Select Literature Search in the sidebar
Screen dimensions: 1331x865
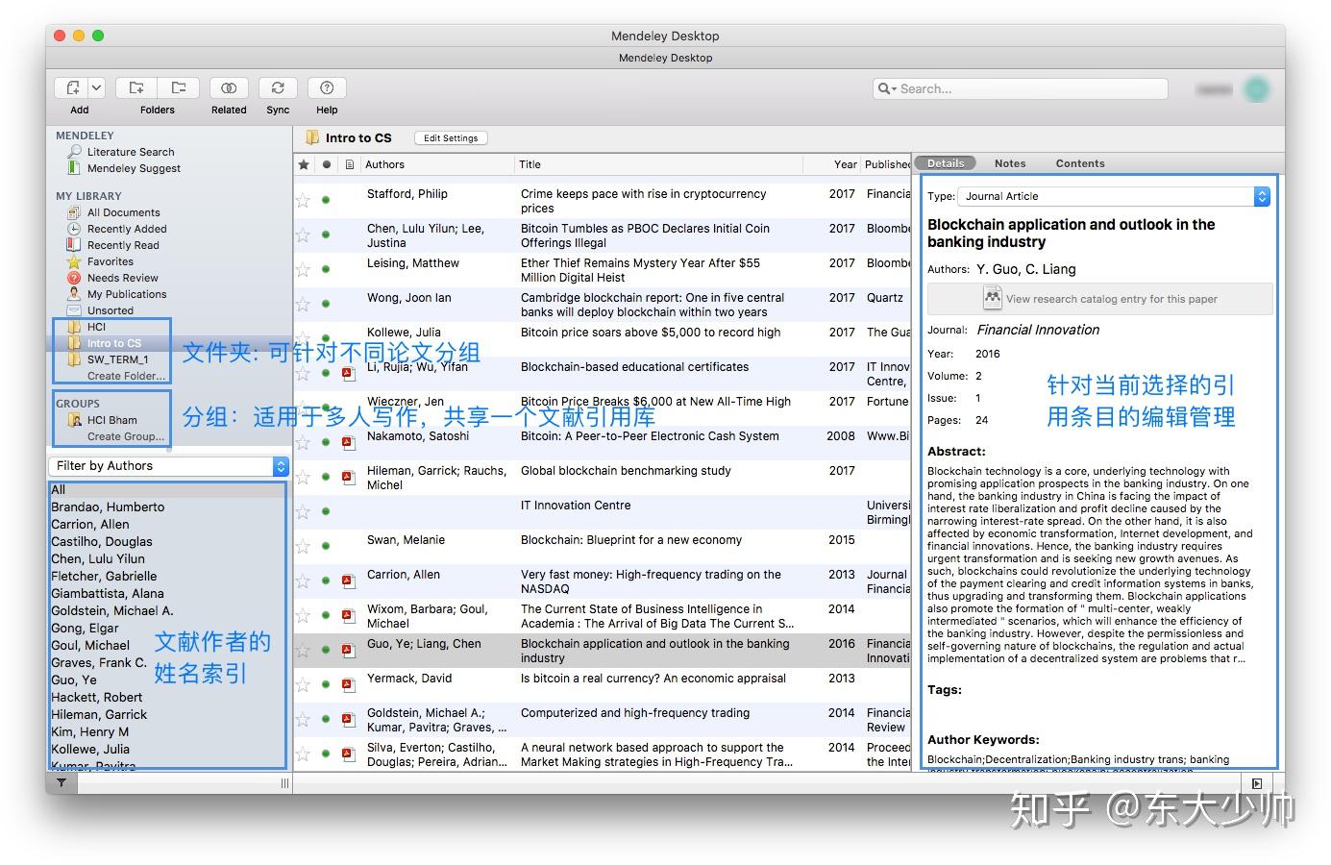(x=131, y=152)
